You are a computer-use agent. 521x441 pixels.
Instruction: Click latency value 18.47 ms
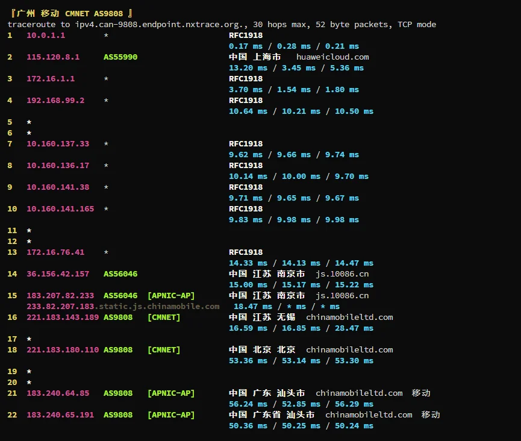click(253, 307)
